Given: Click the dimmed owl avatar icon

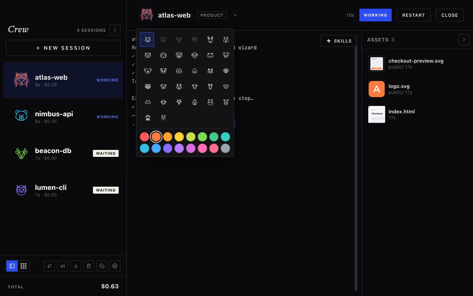Looking at the screenshot, I should pos(195,40).
